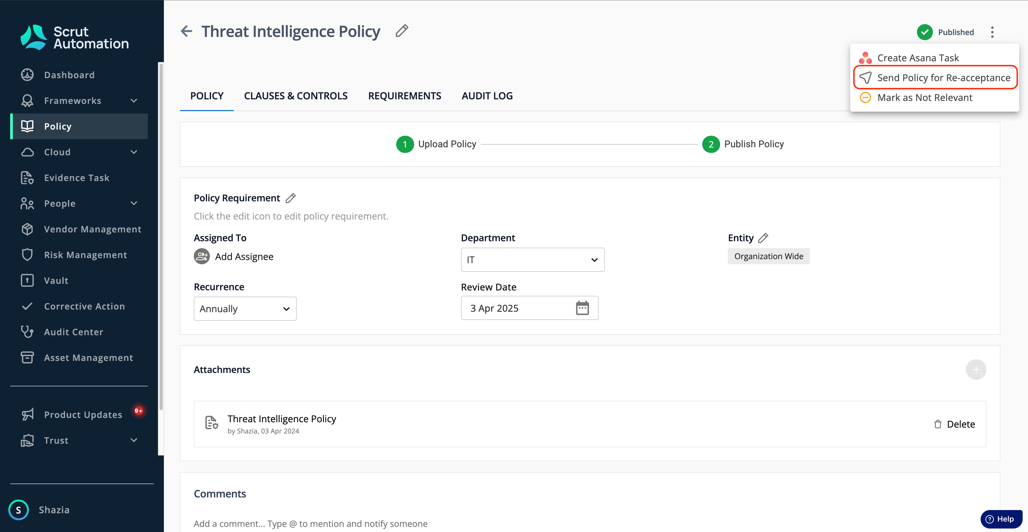
Task: Add an attachment with plus button
Action: coord(975,369)
